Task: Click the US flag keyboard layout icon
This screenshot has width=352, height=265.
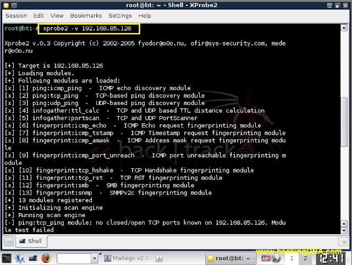Action: (266, 258)
